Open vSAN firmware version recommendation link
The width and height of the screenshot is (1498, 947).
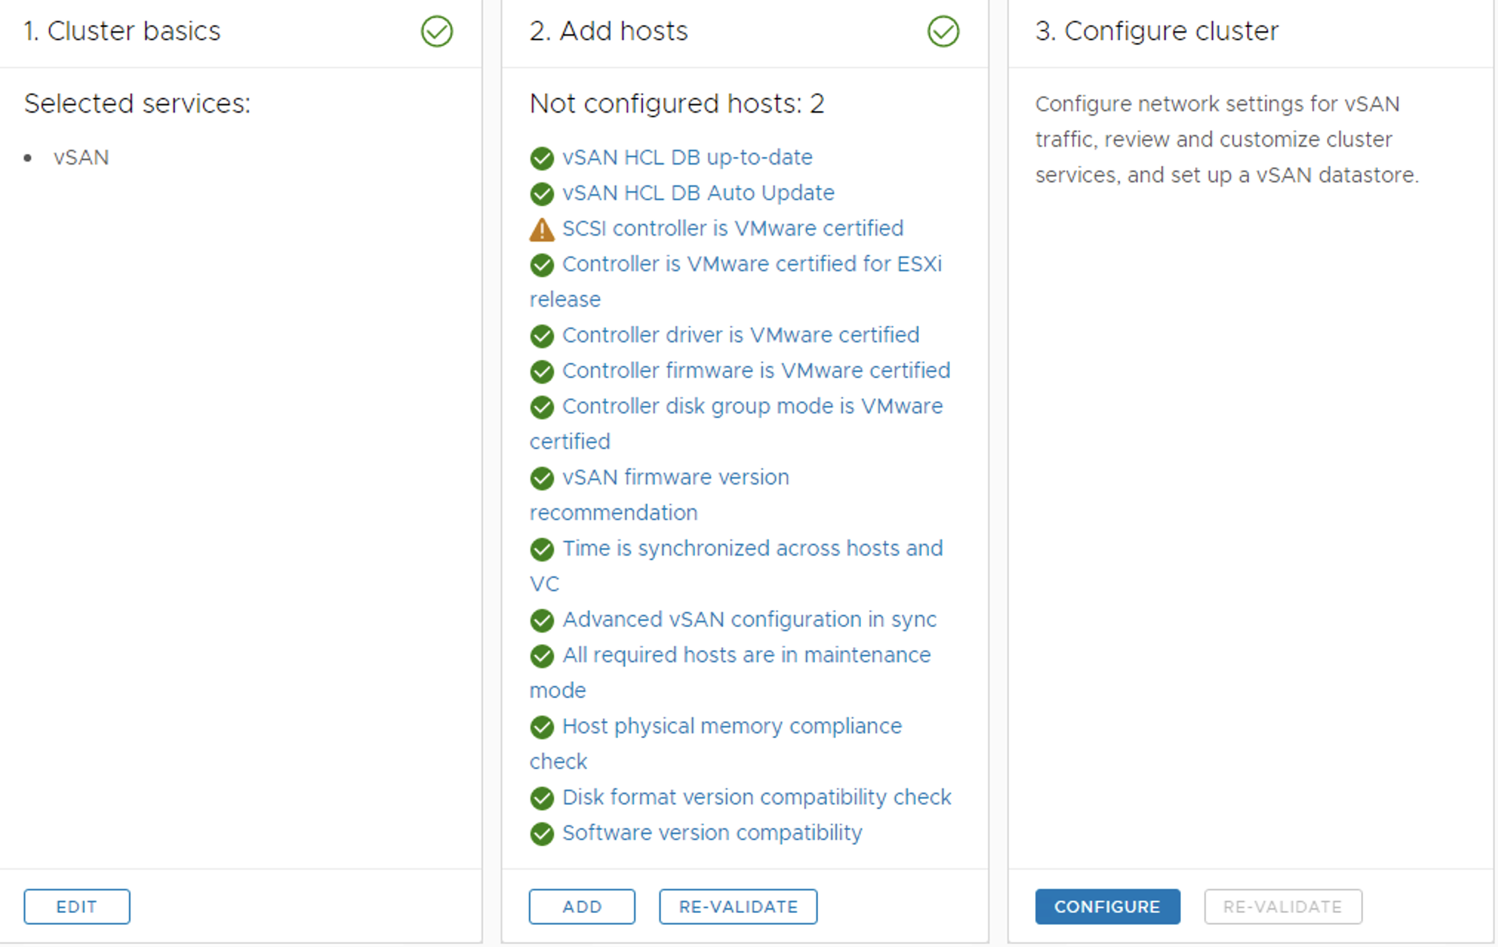[659, 495]
